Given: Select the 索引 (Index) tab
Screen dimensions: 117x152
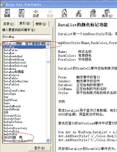Looking at the screenshot, I should click(25, 23).
